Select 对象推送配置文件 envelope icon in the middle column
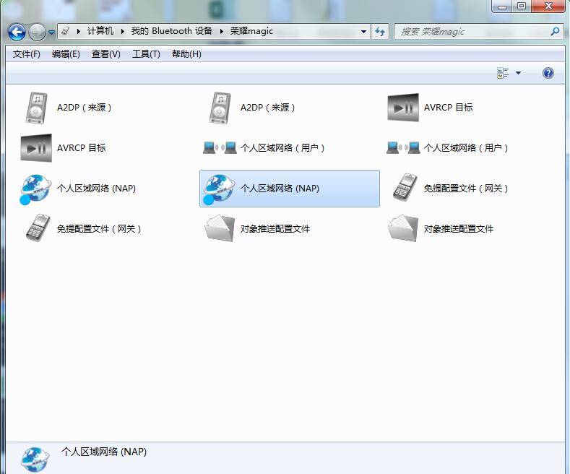Image resolution: width=570 pixels, height=474 pixels. (220, 229)
